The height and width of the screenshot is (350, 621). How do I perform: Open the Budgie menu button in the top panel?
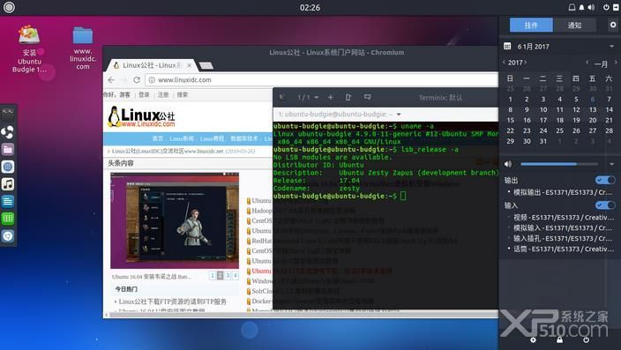[9, 7]
